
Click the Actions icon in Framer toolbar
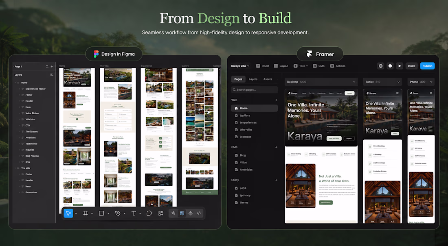(x=332, y=66)
